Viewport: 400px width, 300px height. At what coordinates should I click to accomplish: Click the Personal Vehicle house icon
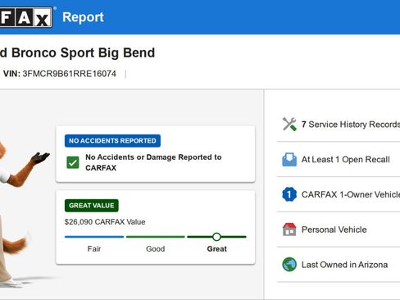click(289, 230)
